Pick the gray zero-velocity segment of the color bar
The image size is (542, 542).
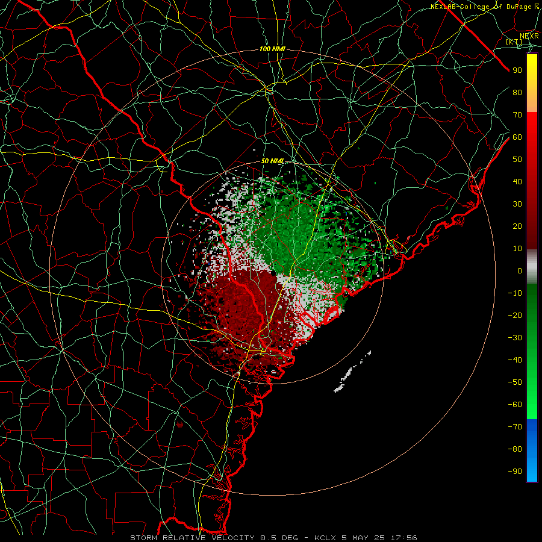(x=532, y=267)
